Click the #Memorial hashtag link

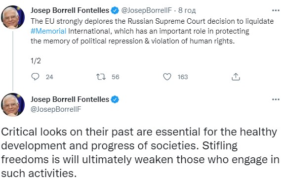(48, 31)
